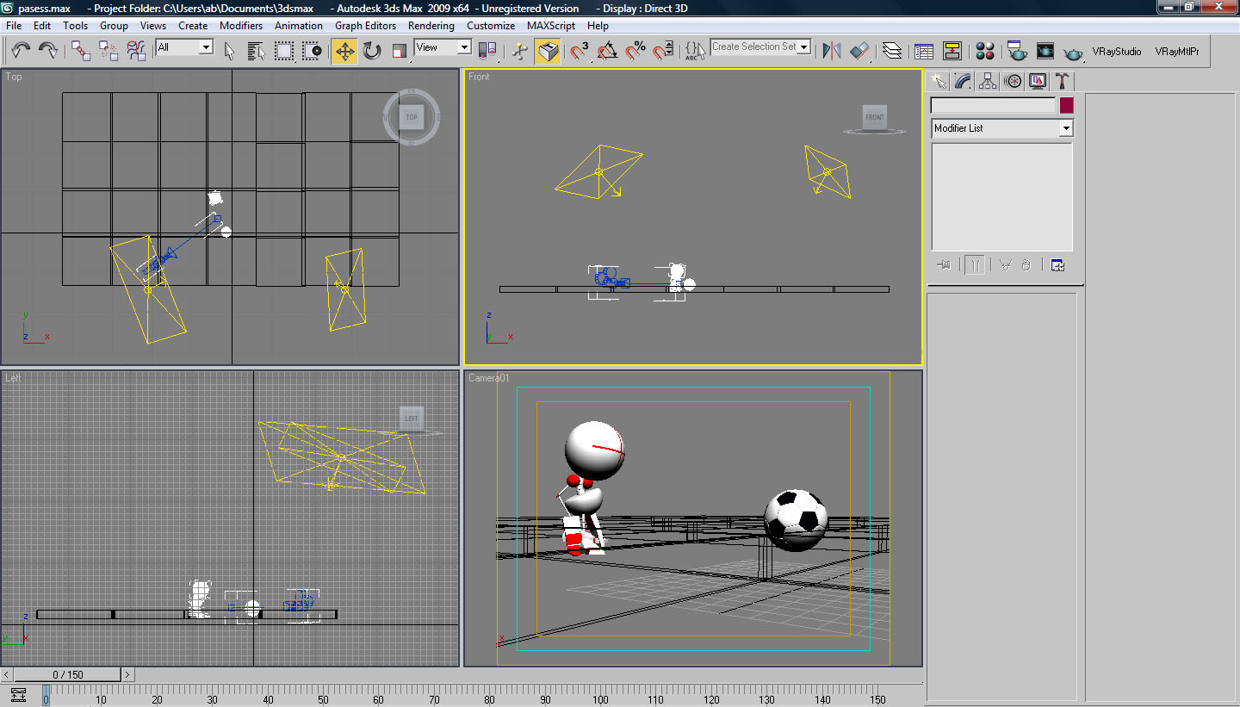Open the MAXScript menu
Viewport: 1240px width, 707px height.
[551, 26]
